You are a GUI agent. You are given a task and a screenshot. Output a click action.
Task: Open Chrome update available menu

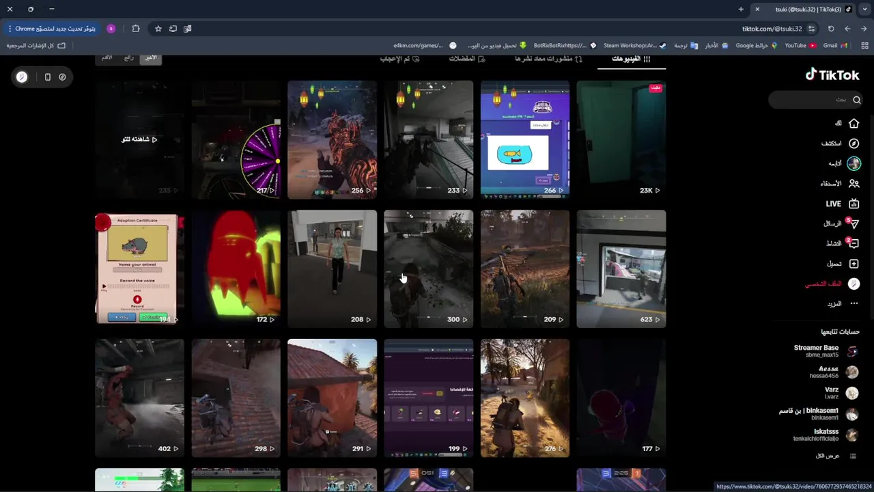click(x=52, y=29)
